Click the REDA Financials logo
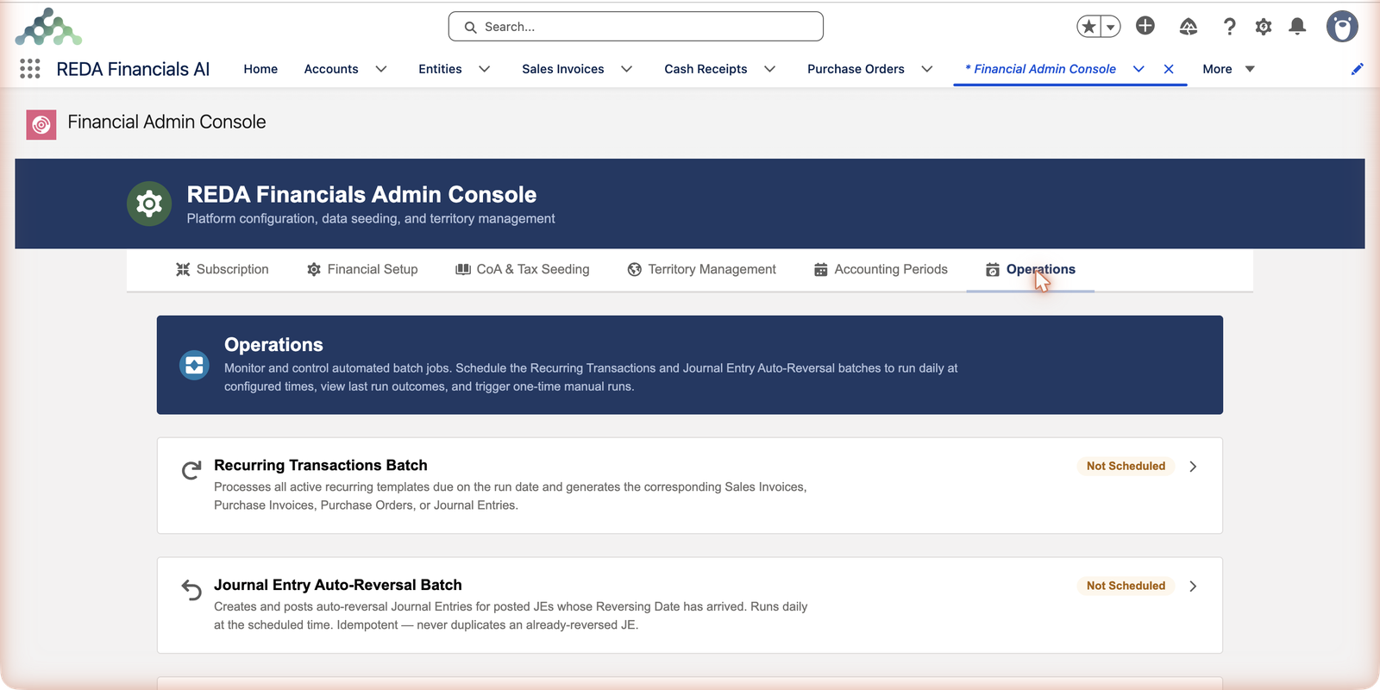The width and height of the screenshot is (1380, 690). coord(48,27)
